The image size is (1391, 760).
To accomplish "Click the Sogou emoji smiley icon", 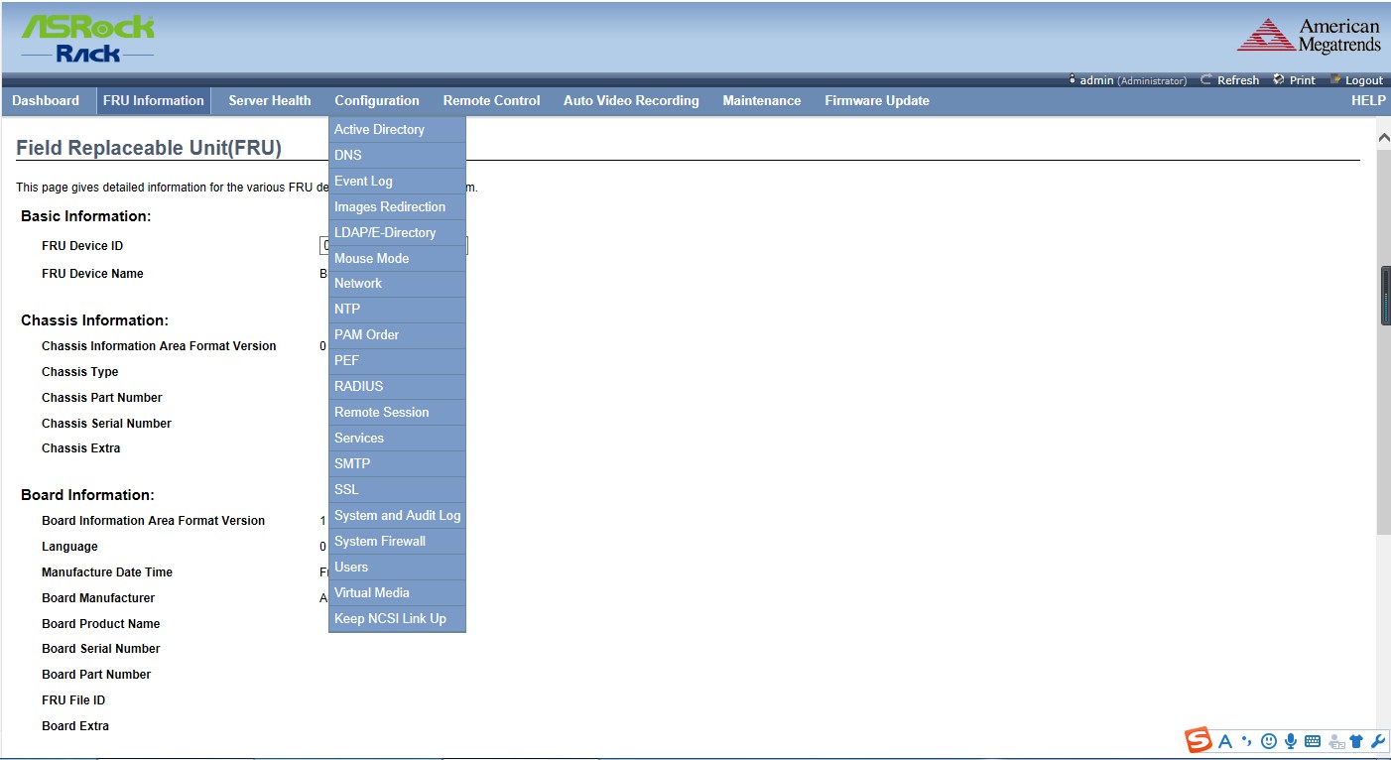I will tap(1268, 741).
